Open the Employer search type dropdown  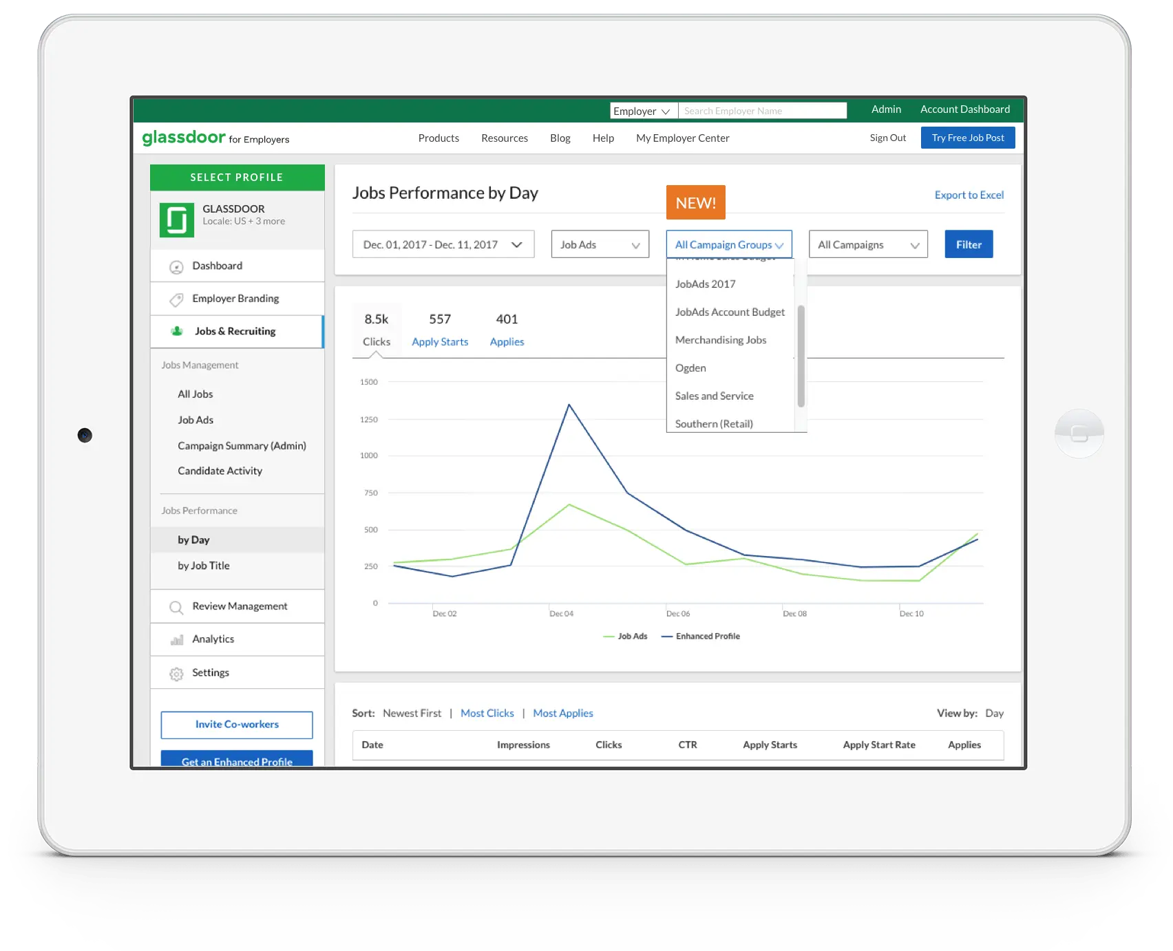(644, 111)
